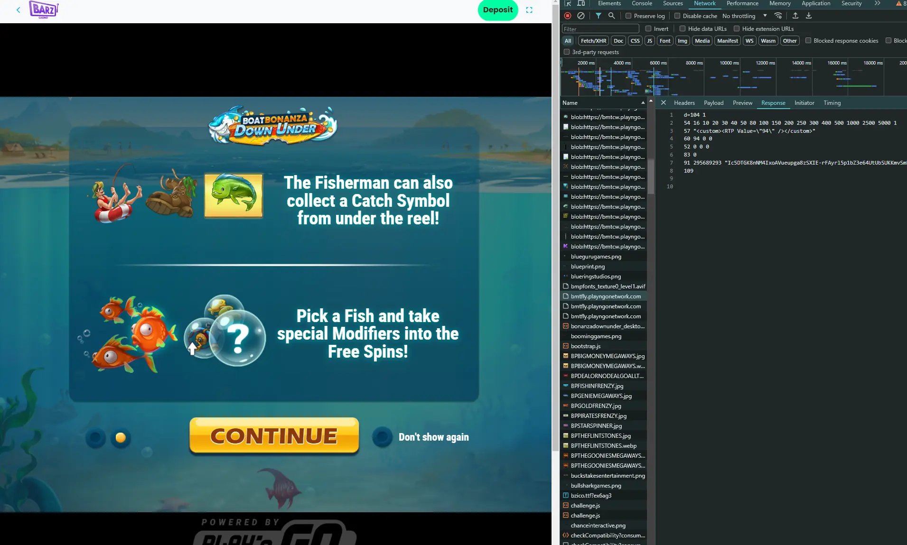Open the Sources tab
This screenshot has height=545, width=907.
click(673, 3)
